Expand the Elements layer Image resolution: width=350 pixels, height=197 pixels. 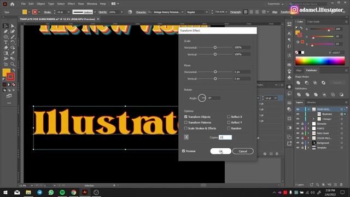(x=308, y=124)
